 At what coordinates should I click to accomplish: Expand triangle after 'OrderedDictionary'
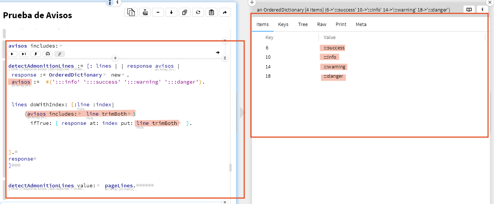point(105,75)
